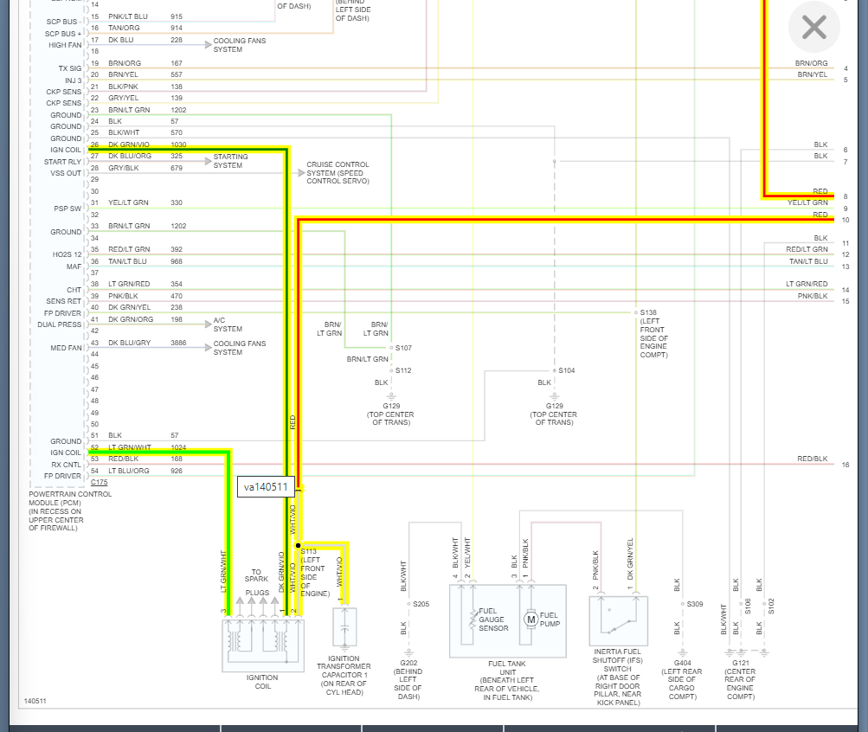Click the IGNITION COIL component label at bottom
868x732 pixels.
tap(262, 682)
